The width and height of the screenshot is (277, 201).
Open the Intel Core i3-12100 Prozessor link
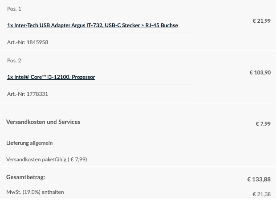[51, 77]
